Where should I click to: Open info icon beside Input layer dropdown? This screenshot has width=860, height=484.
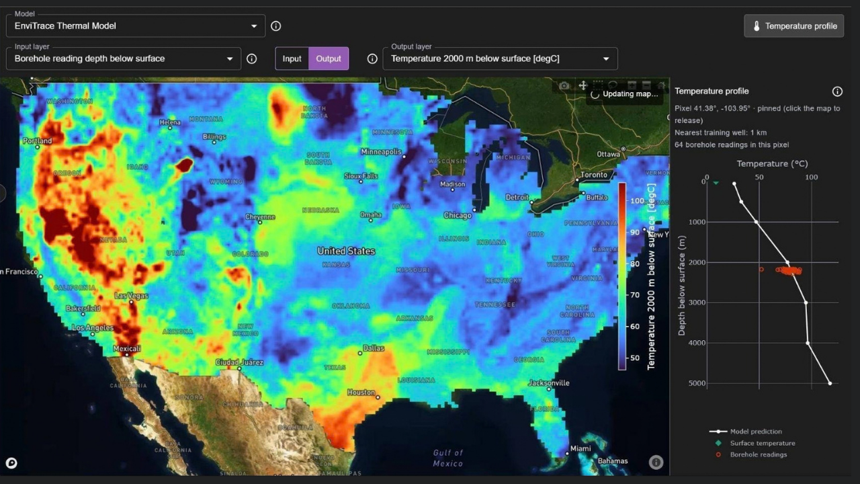pyautogui.click(x=252, y=58)
